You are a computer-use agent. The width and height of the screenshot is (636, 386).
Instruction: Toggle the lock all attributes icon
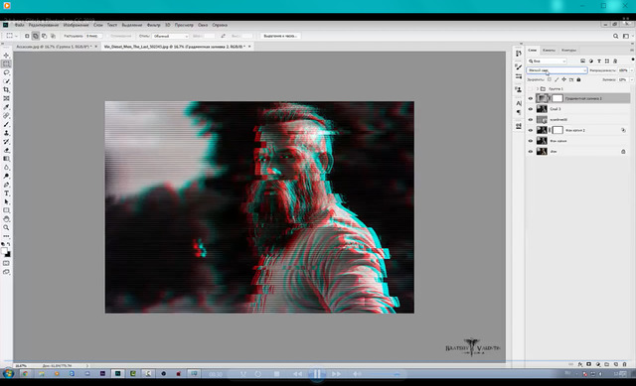pyautogui.click(x=578, y=79)
